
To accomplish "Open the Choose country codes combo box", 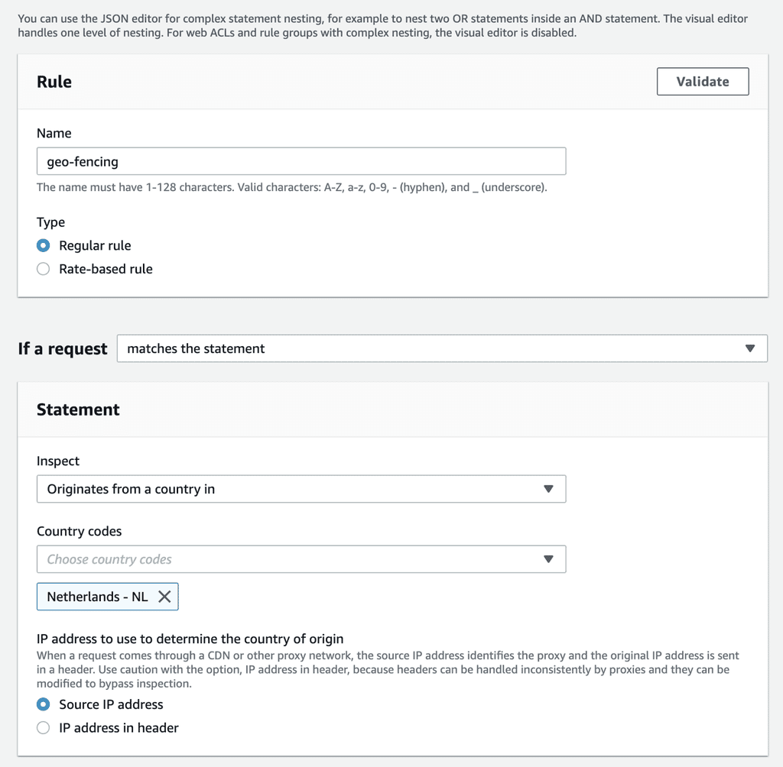I will (x=291, y=559).
